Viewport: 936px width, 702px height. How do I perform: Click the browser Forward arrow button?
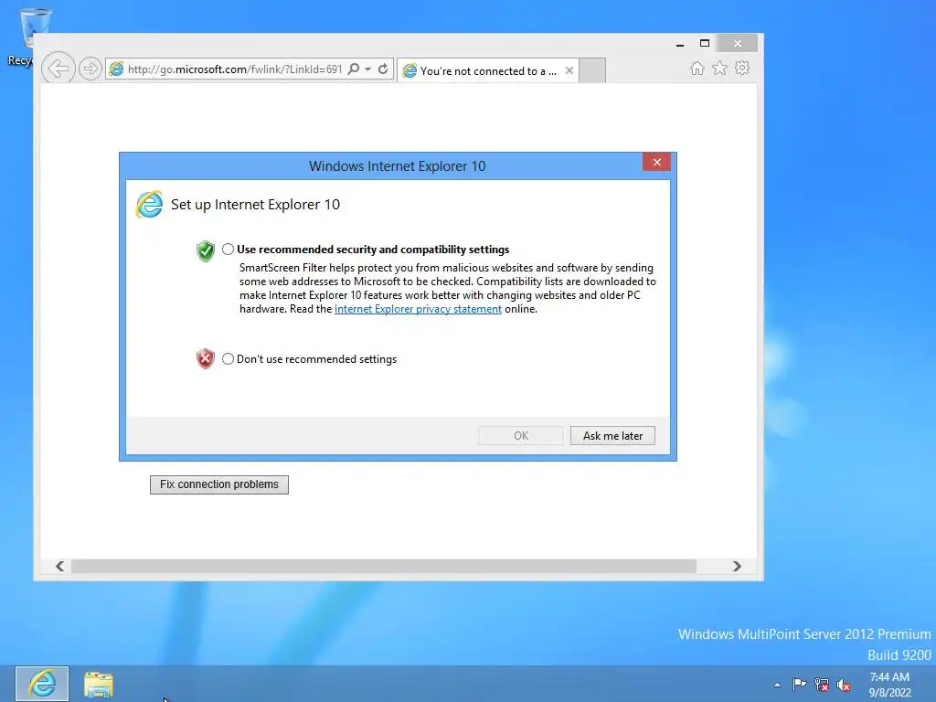click(x=90, y=69)
